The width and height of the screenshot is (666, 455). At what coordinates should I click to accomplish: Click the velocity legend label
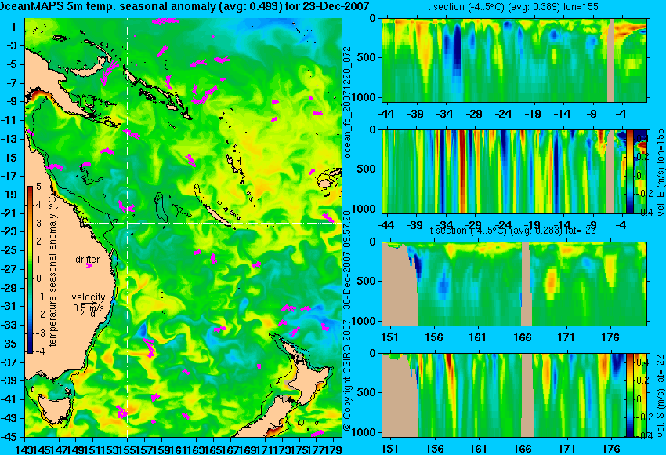[88, 297]
